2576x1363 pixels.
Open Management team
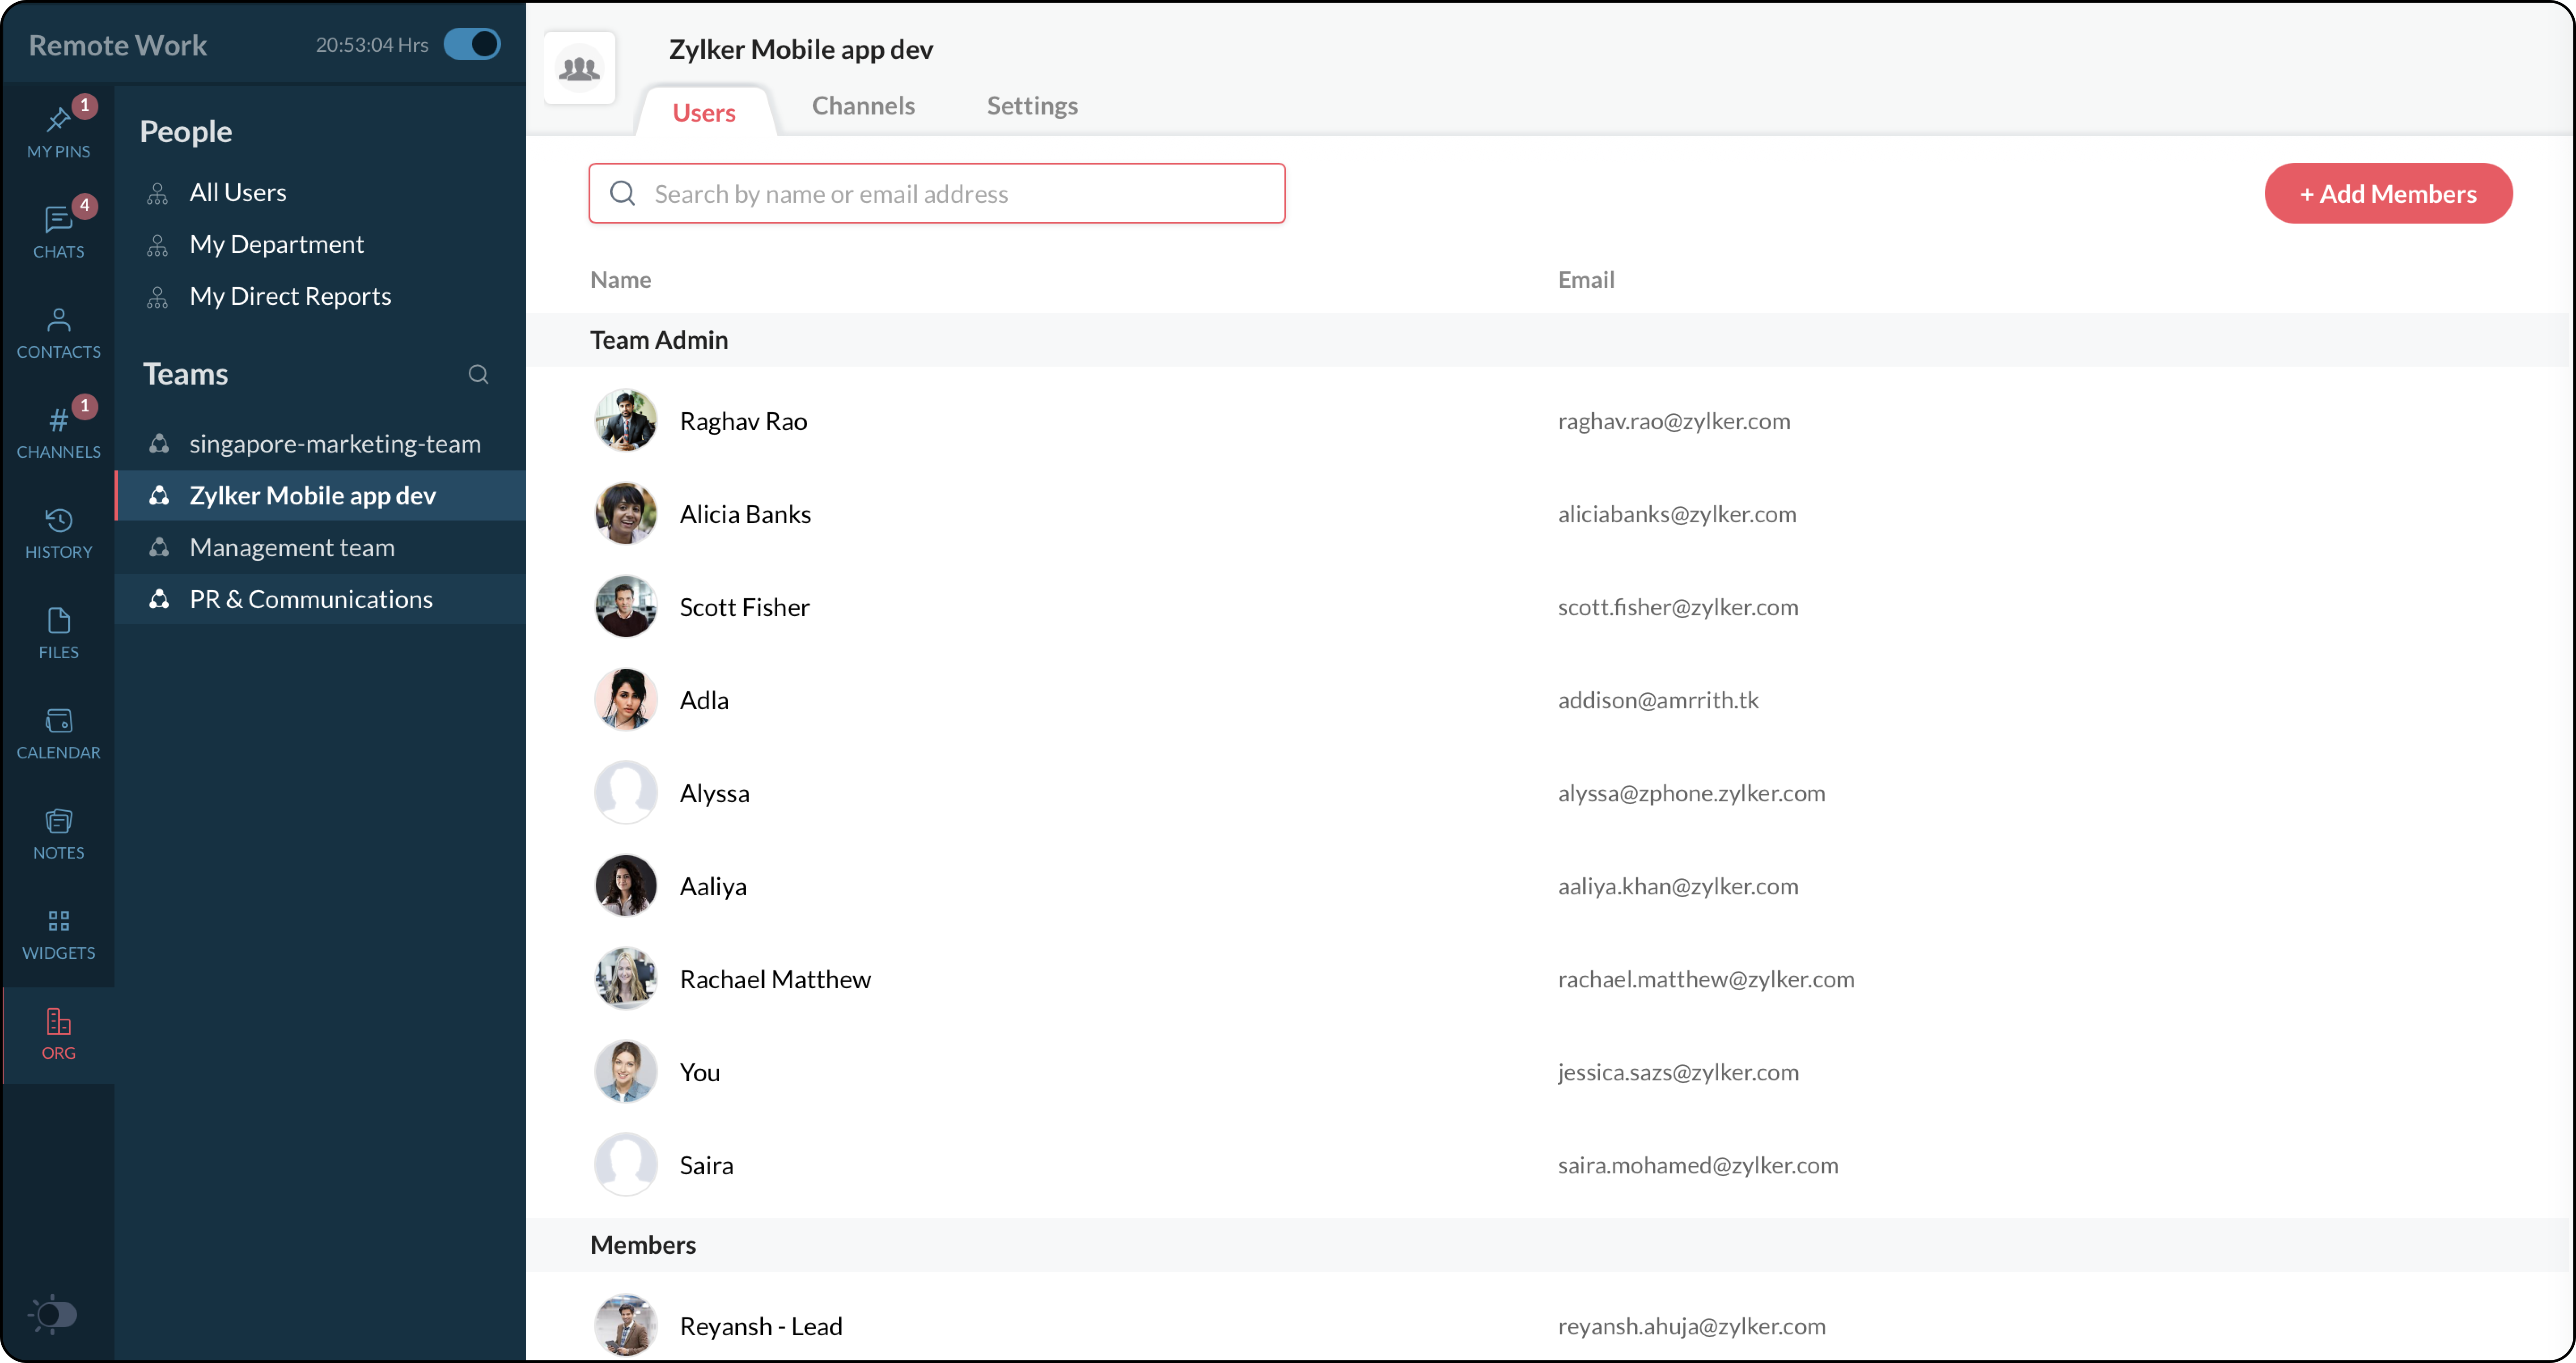tap(320, 547)
